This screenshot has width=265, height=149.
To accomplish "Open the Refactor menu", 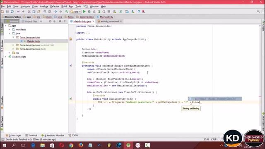I will point(55,7).
